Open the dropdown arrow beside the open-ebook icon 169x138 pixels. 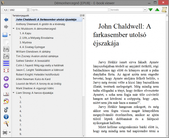(10, 35)
